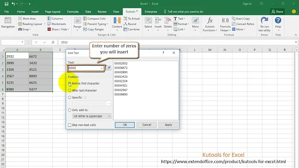Click Convert Refers tool
Image resolution: width=299 pixels, height=168 pixels.
(x=243, y=24)
